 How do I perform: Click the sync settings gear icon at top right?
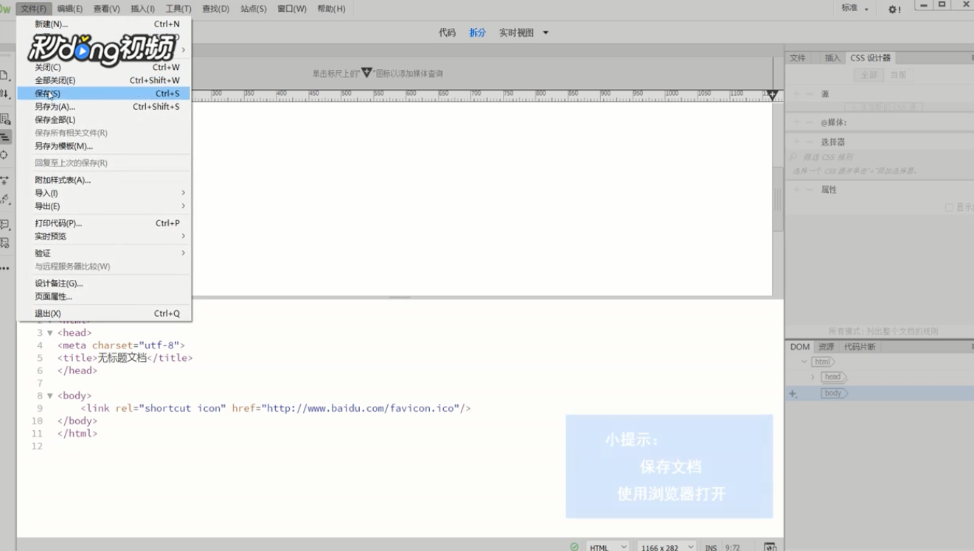[894, 9]
